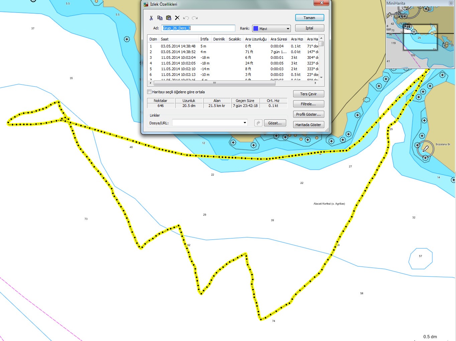Image resolution: width=456 pixels, height=341 pixels.
Task: Click the Ara Uzunluğu column header
Action: (256, 39)
